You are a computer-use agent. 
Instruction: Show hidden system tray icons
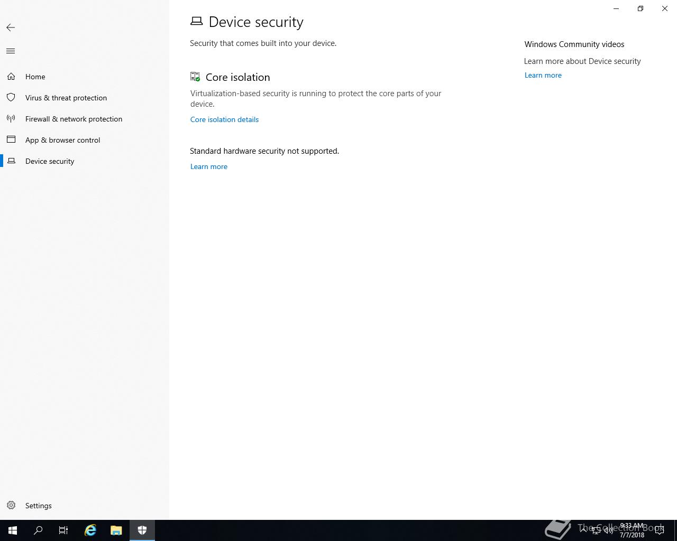click(x=583, y=530)
